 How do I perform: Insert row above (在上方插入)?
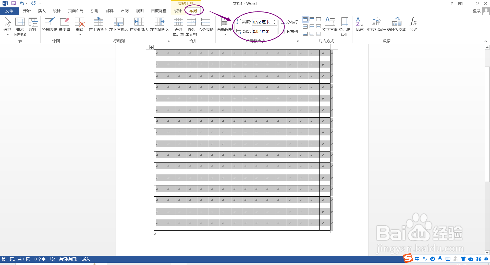[98, 25]
